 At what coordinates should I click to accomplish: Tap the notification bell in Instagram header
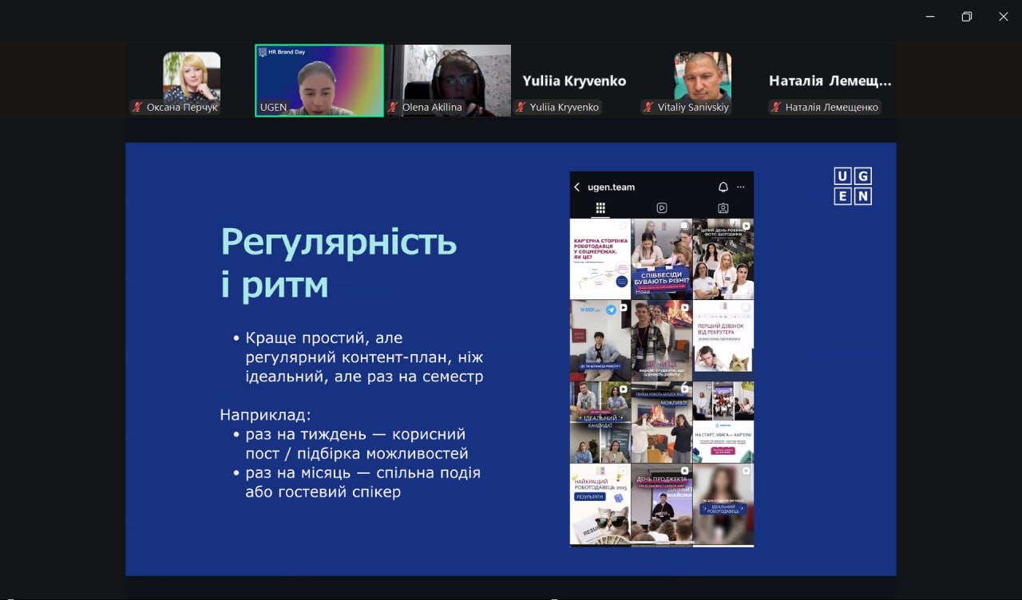[723, 187]
